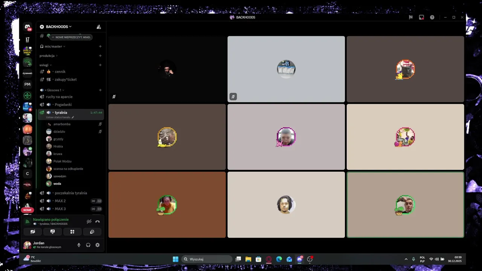The width and height of the screenshot is (482, 271).
Task: Join the MAX 2 voice channel
Action: 70,201
